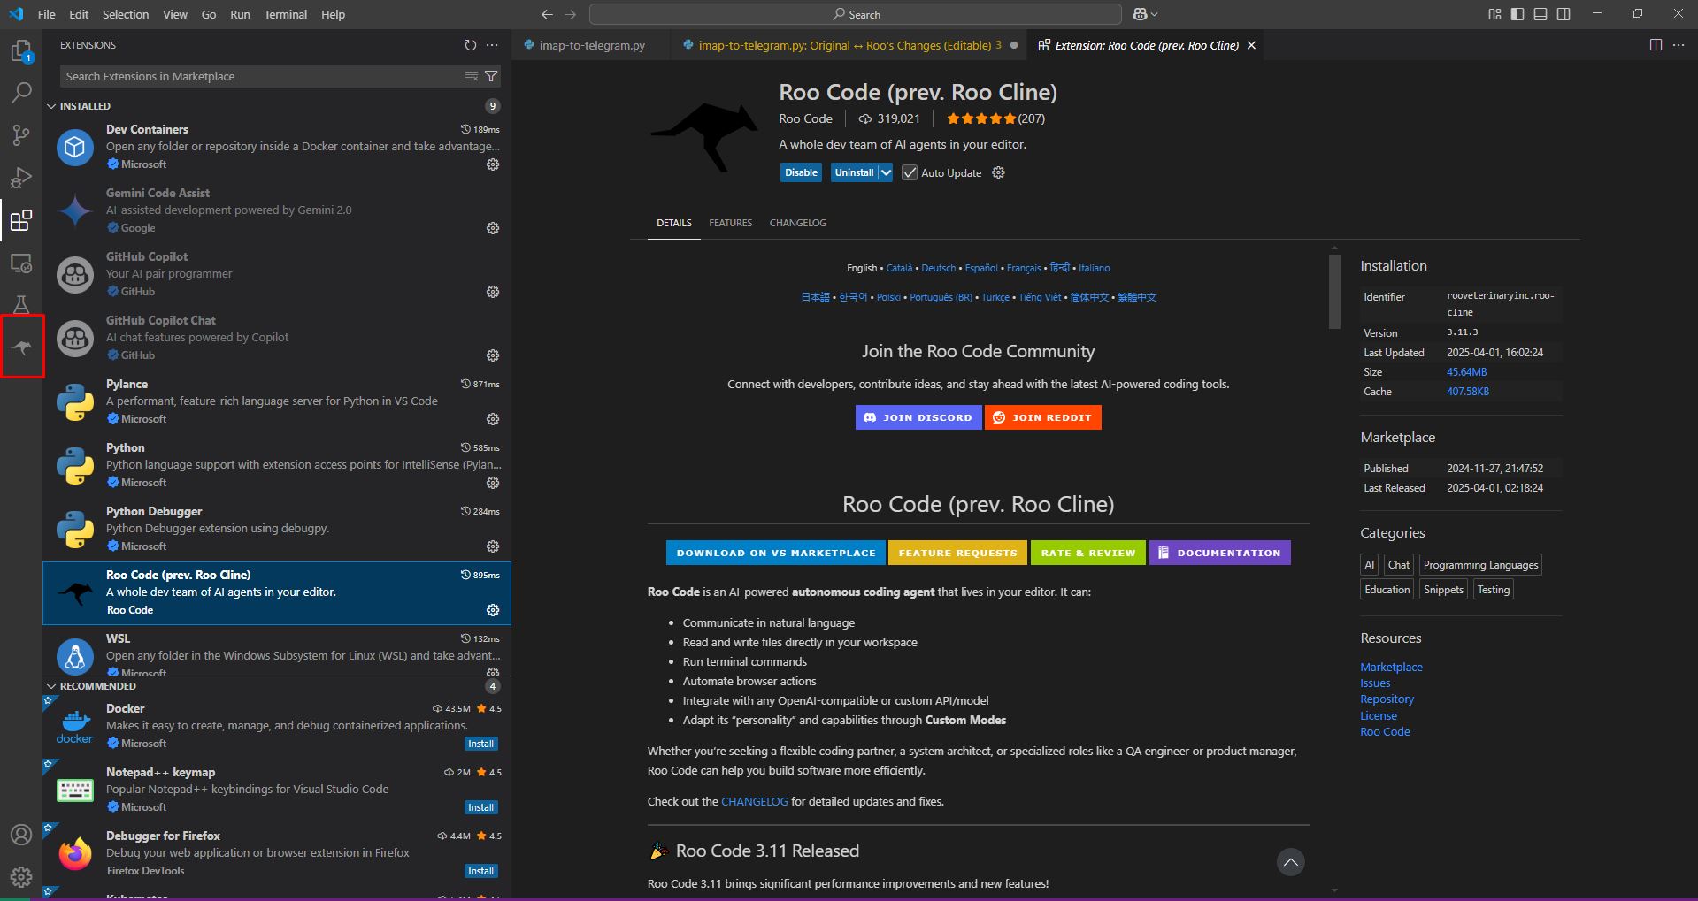Switch to the Changelog tab
The image size is (1698, 901).
[797, 223]
